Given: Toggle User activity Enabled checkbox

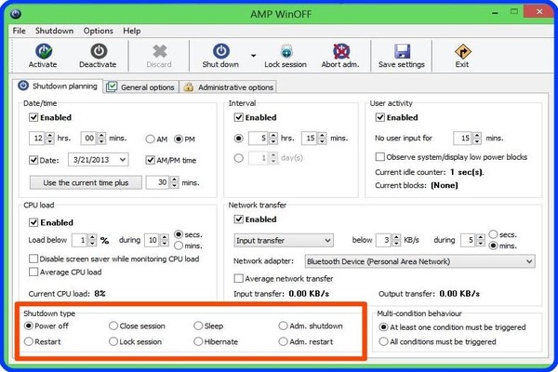Looking at the screenshot, I should (x=380, y=117).
